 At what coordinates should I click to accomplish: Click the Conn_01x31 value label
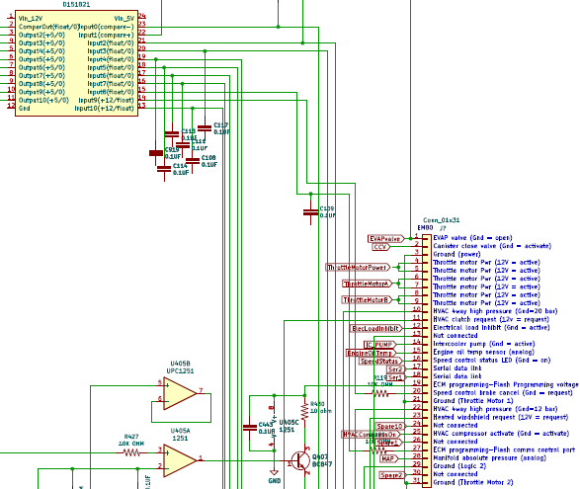point(442,220)
